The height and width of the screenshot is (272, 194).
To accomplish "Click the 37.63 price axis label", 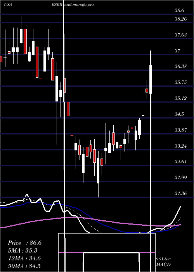I will [181, 35].
